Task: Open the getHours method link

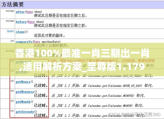Action: pyautogui.click(x=23, y=82)
